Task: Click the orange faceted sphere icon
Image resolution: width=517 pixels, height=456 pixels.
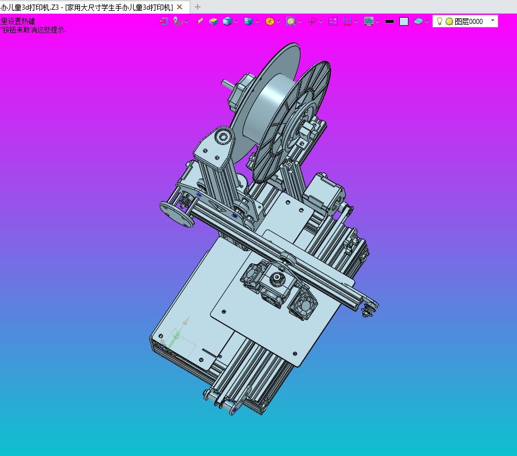Action: [270, 22]
